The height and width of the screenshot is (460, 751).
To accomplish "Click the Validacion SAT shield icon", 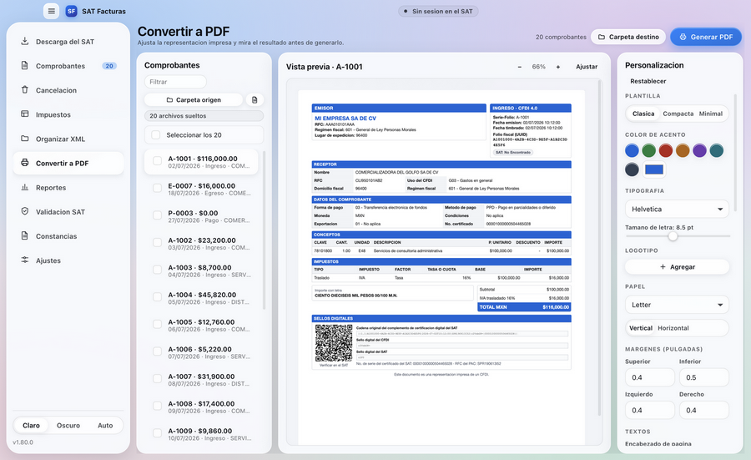I will pos(24,211).
